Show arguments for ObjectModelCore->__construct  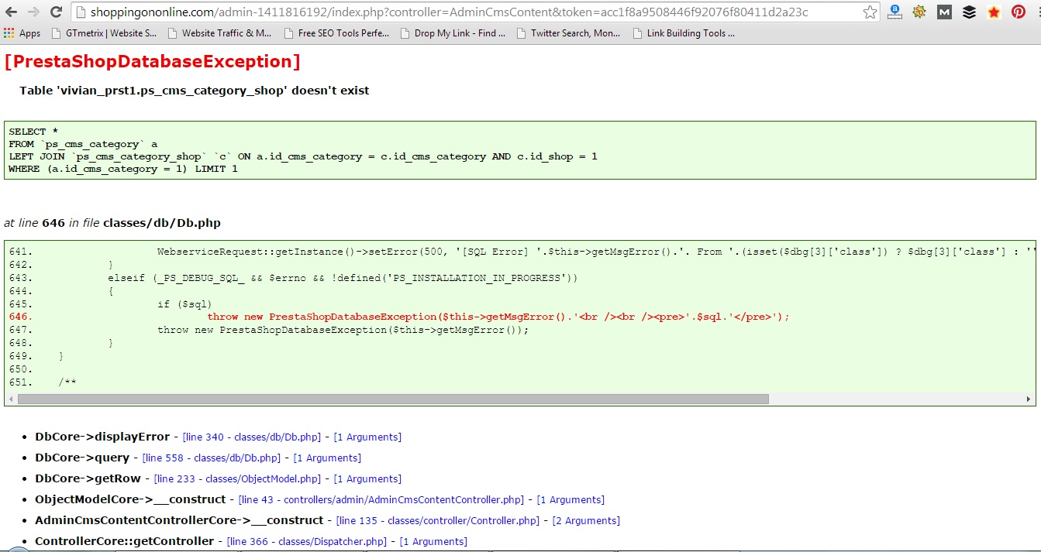(x=570, y=500)
